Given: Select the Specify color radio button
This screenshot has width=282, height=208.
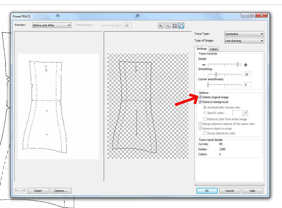Looking at the screenshot, I should click(x=205, y=113).
